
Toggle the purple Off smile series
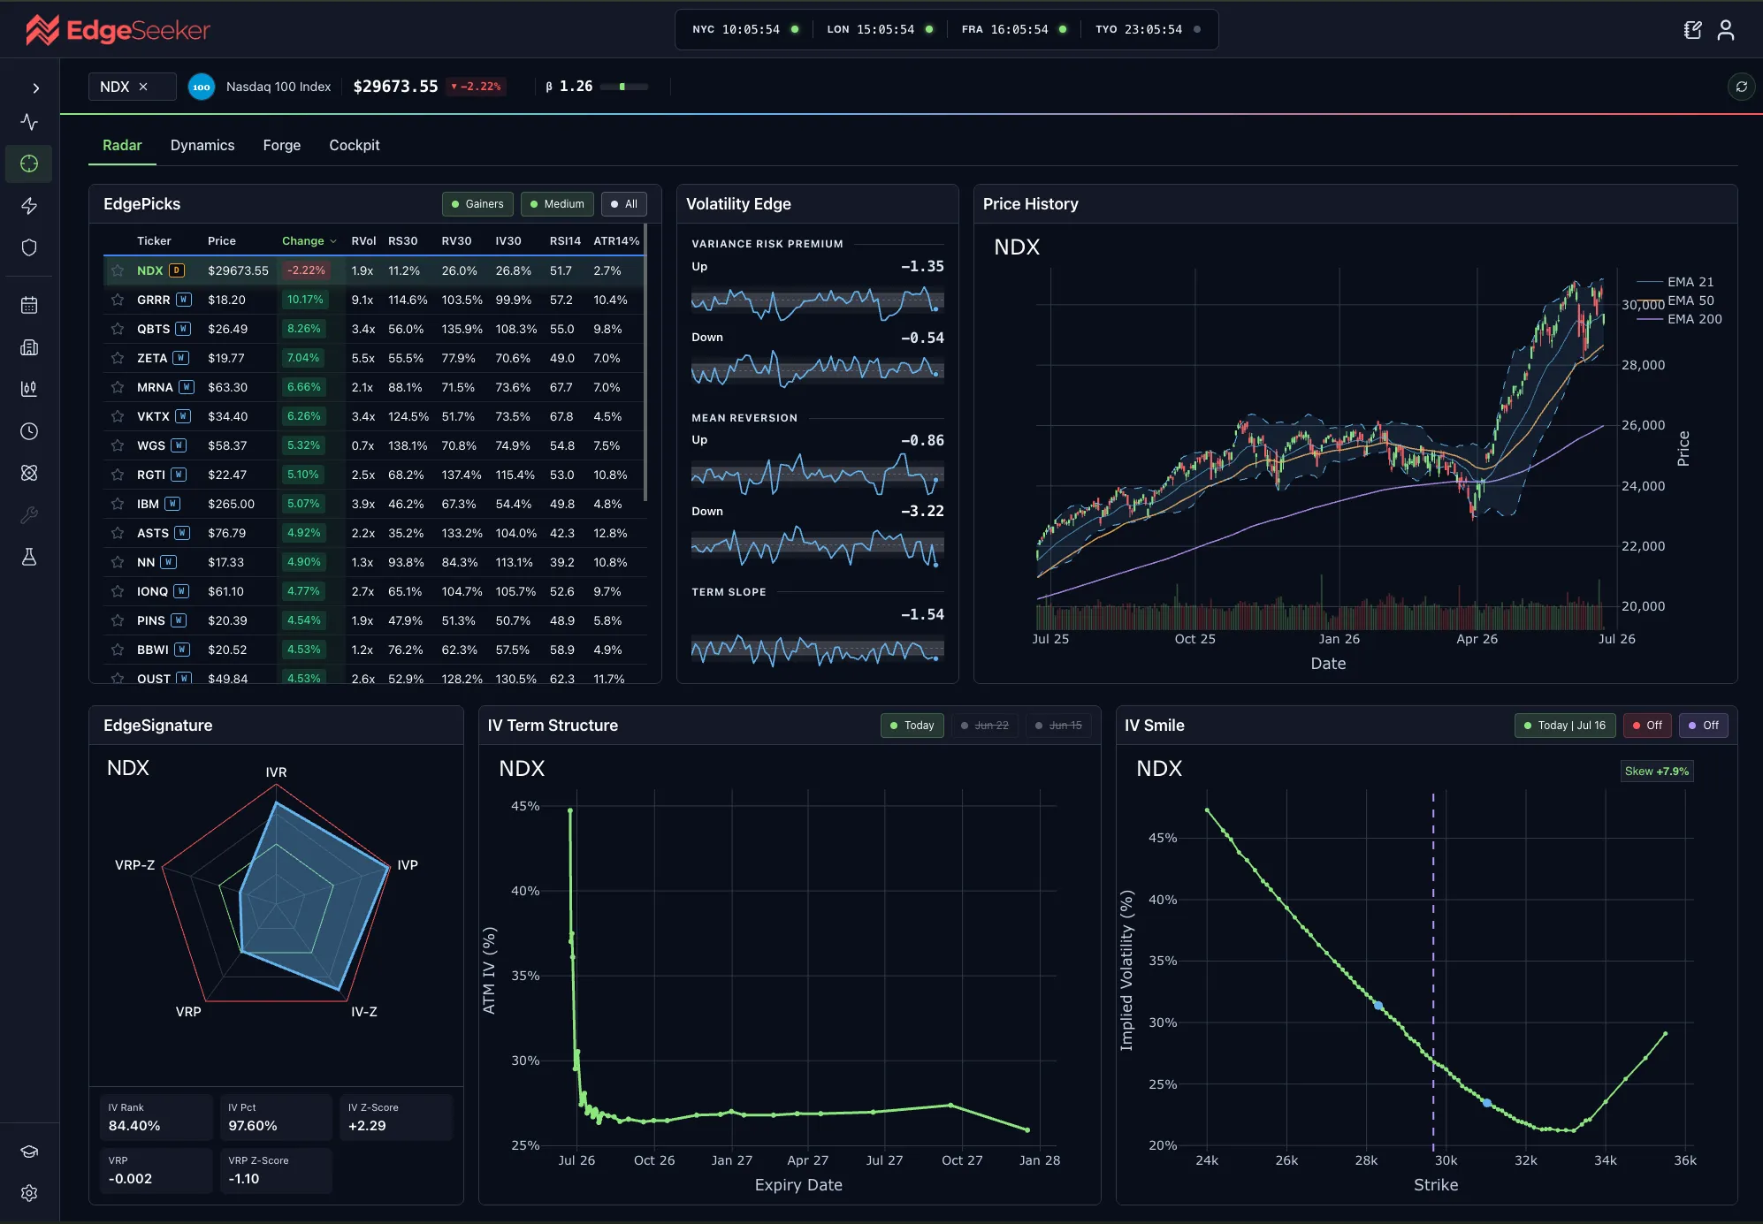(x=1704, y=726)
